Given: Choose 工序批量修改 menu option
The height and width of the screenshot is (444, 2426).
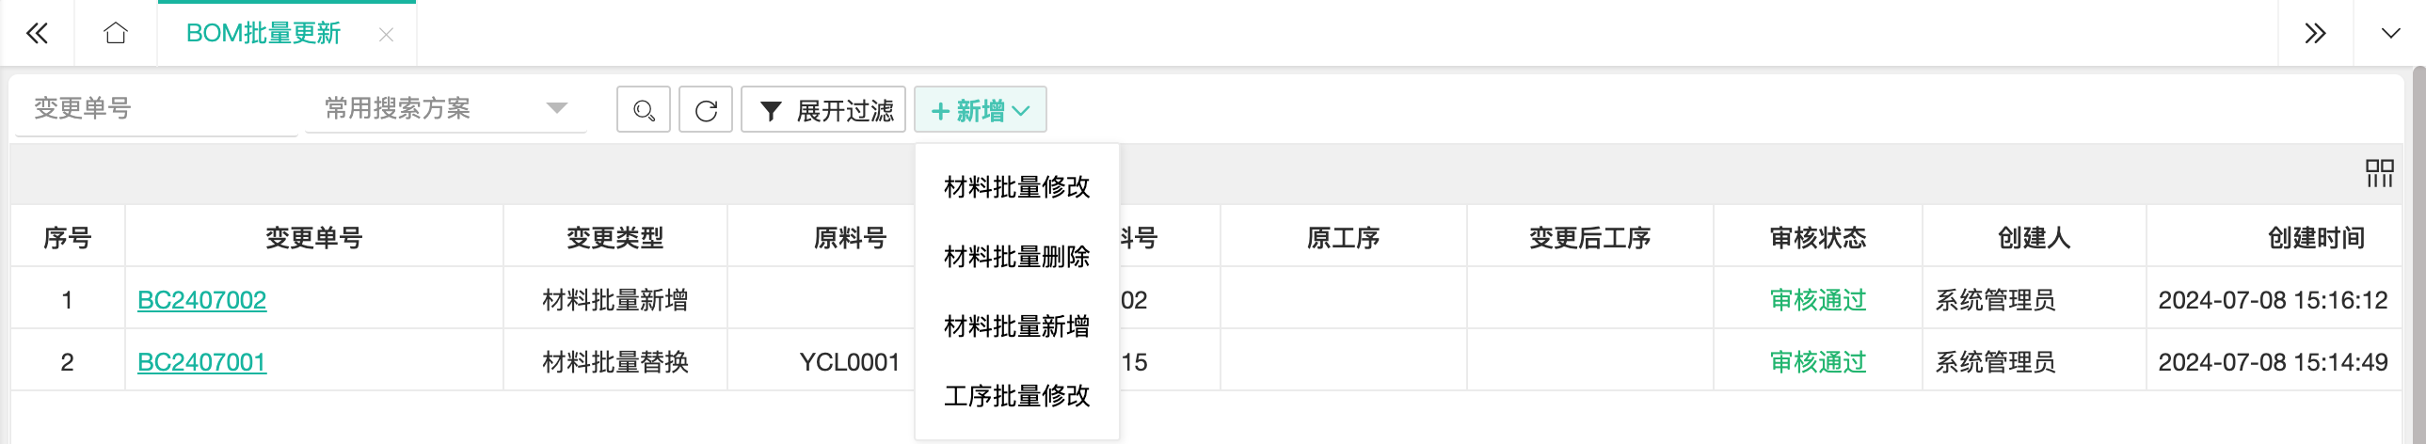Looking at the screenshot, I should pyautogui.click(x=1016, y=395).
